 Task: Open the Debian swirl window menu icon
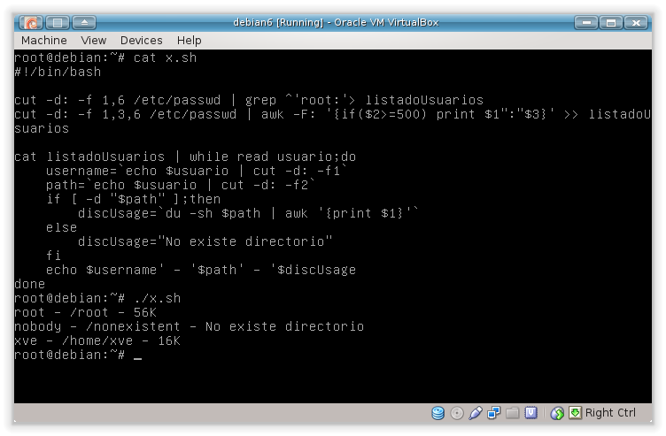(31, 21)
